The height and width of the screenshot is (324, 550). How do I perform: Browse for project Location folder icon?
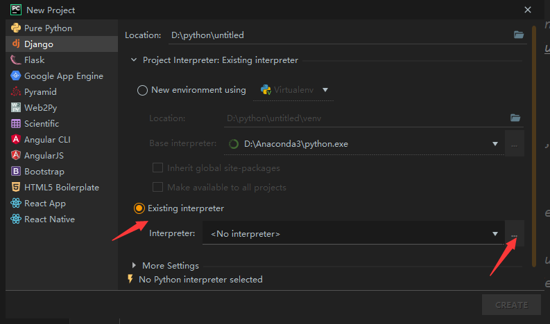pos(518,35)
